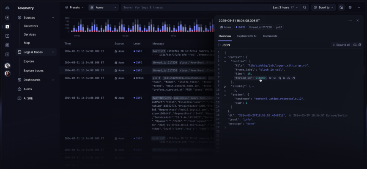This screenshot has width=367, height=169.
Task: Copy the thread_id value with copy icon
Action: click(294, 78)
